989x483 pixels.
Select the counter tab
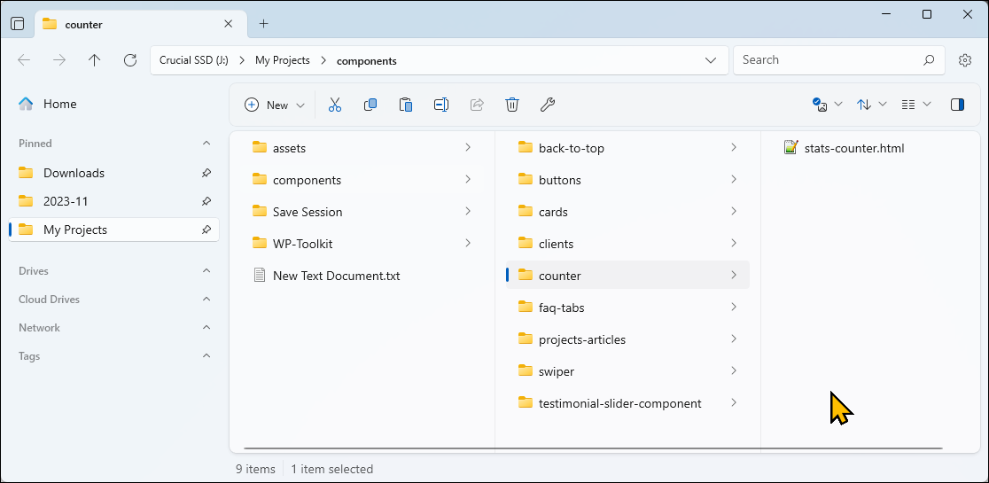click(133, 24)
